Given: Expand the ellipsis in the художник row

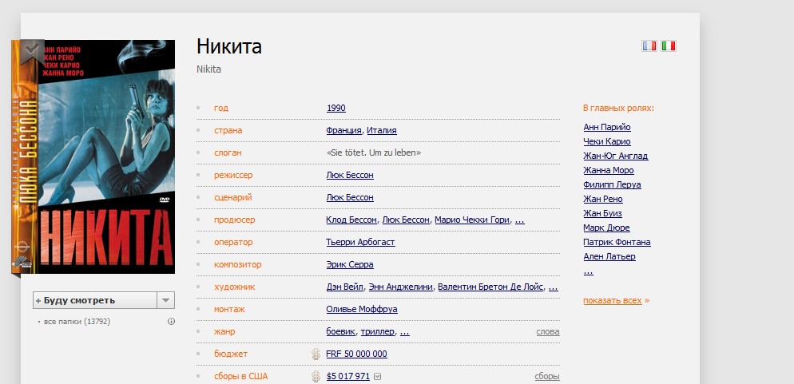Looking at the screenshot, I should [x=553, y=287].
